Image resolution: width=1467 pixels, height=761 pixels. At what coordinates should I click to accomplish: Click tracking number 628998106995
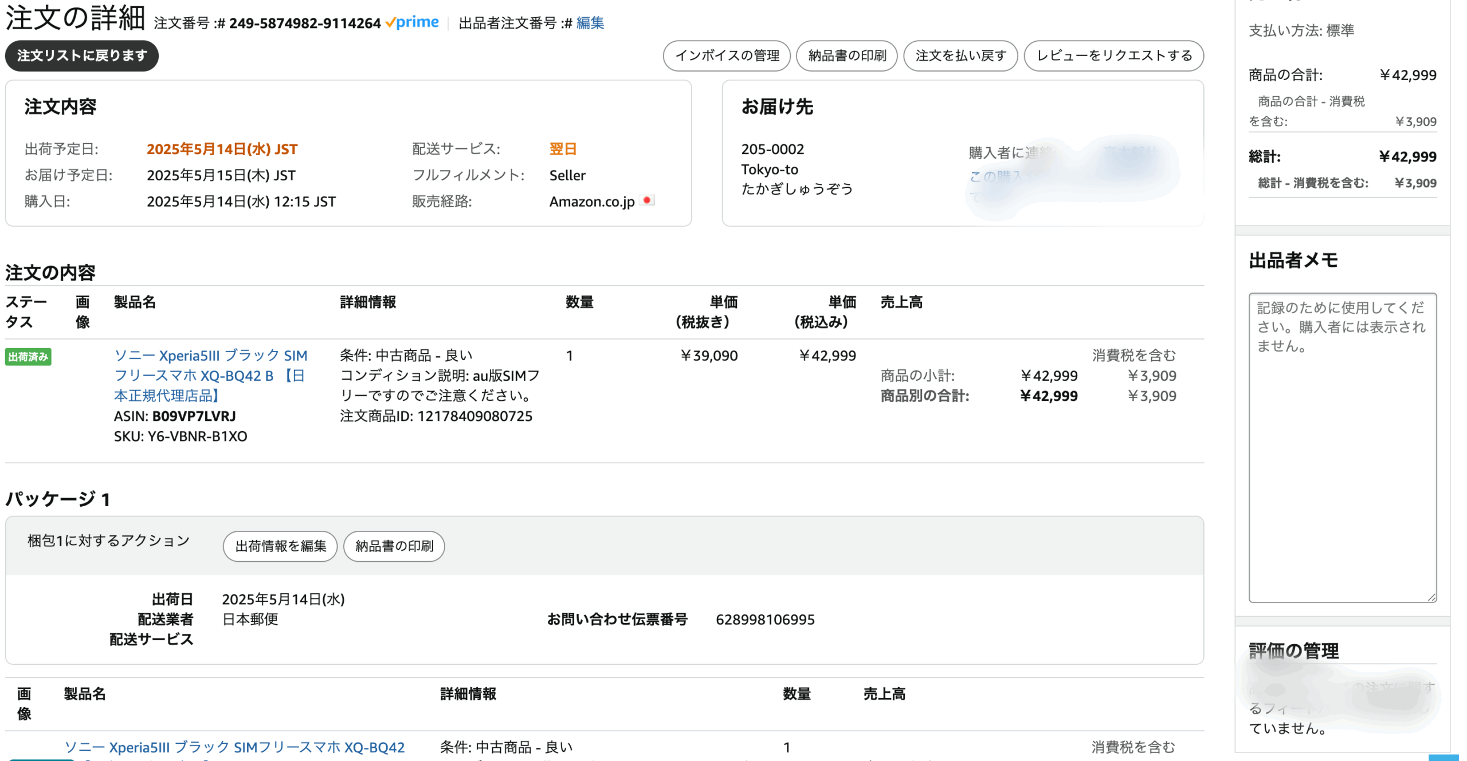765,619
